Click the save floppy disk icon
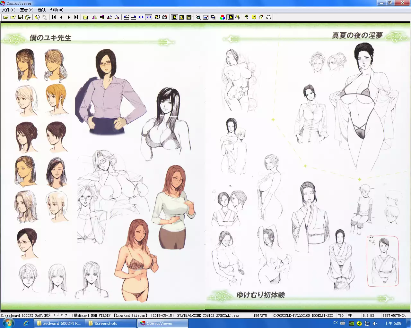411x328 pixels. click(x=21, y=17)
